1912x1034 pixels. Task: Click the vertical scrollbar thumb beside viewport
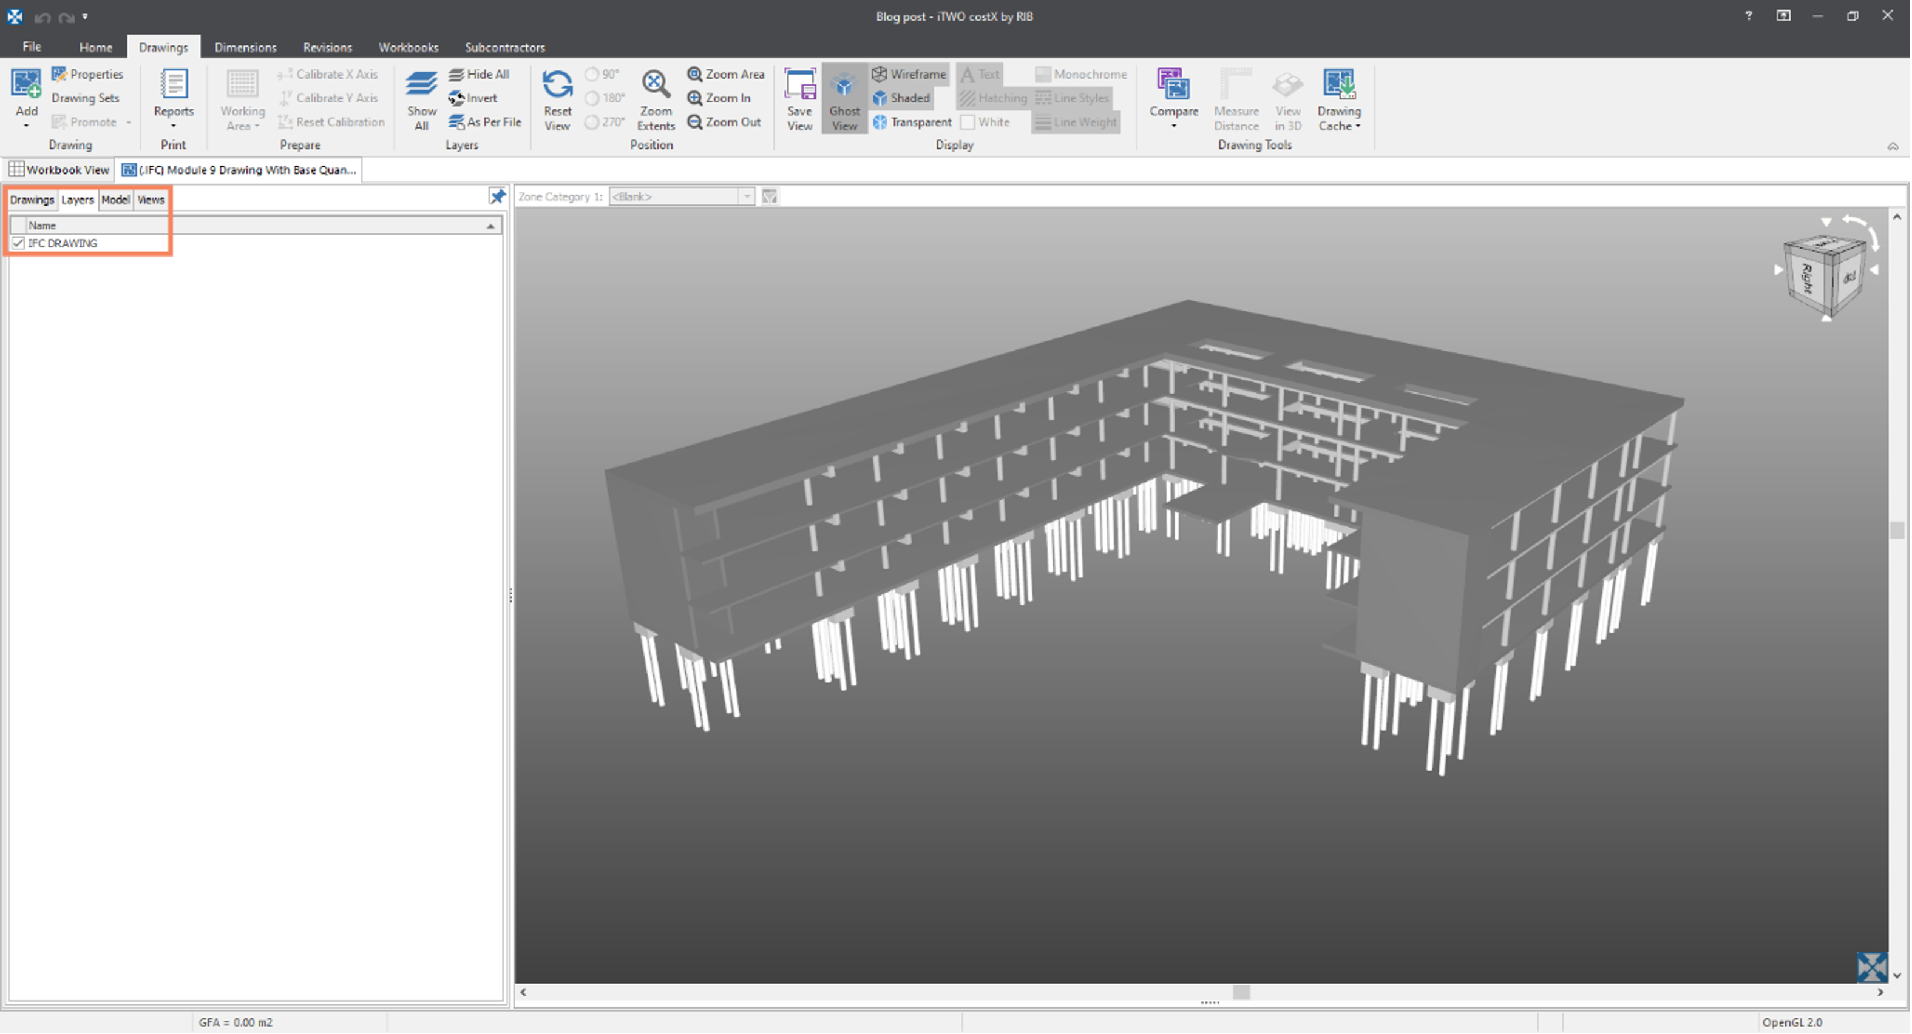click(x=1897, y=529)
